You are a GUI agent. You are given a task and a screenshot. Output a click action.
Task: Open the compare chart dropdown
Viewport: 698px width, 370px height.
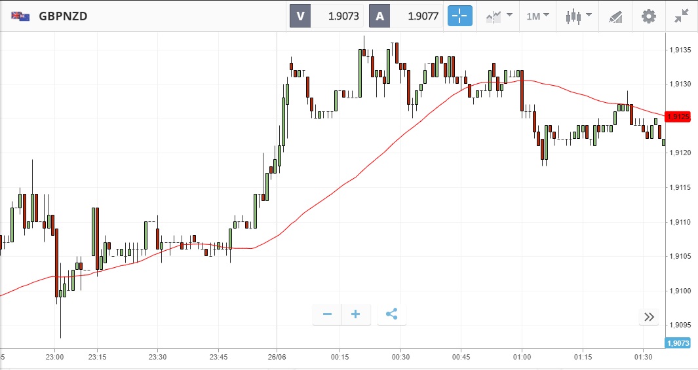499,16
